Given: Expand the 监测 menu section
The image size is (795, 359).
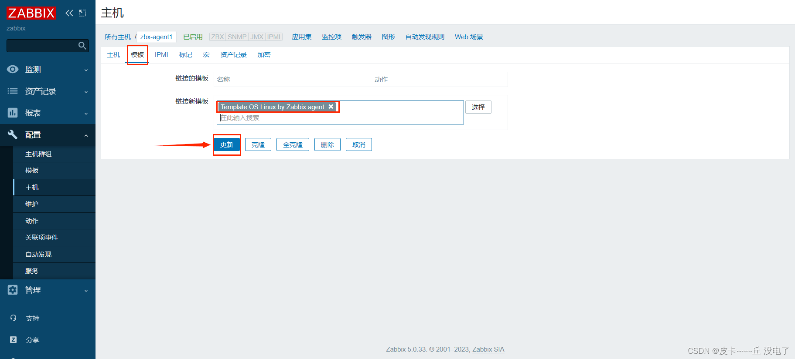Looking at the screenshot, I should coord(48,69).
